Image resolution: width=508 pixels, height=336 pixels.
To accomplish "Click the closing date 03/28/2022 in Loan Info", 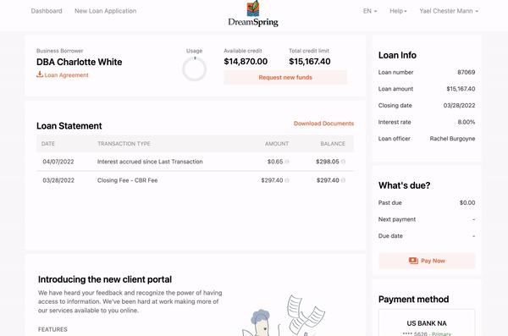I will 459,105.
